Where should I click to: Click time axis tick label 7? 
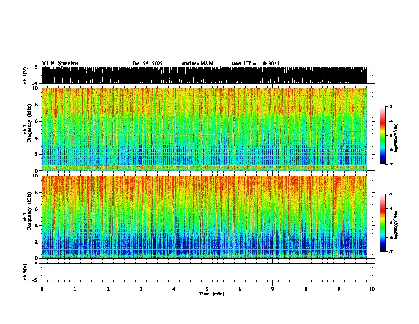pos(273,289)
